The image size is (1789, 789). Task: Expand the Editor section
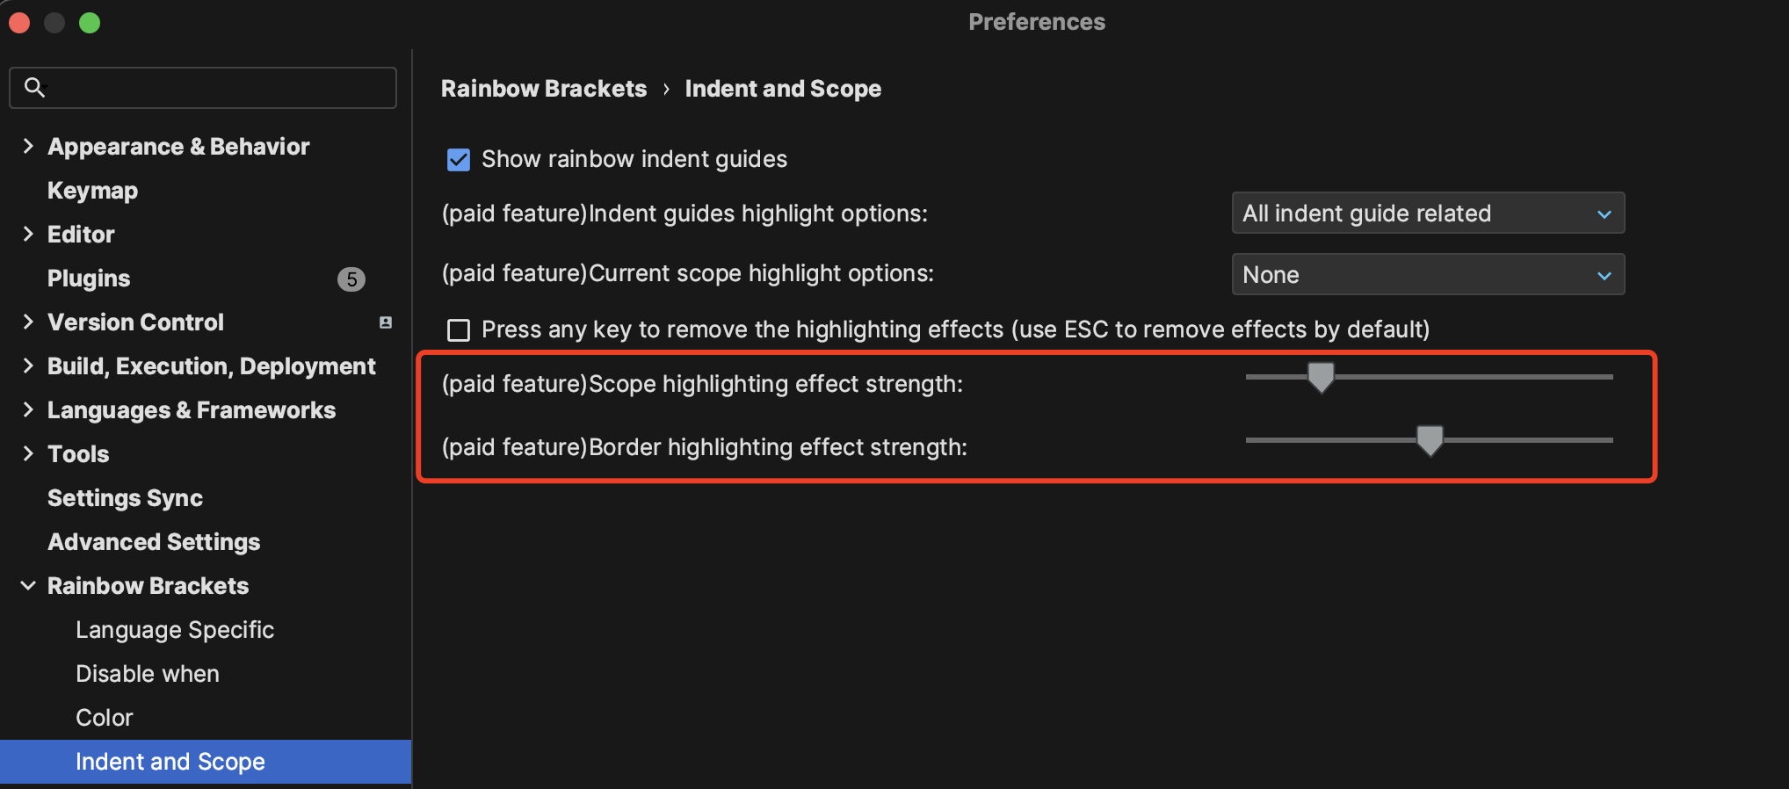[27, 235]
